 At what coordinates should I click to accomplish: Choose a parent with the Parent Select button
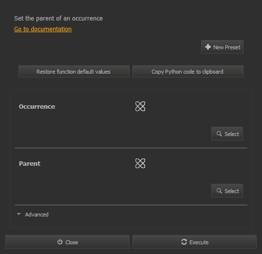pyautogui.click(x=227, y=191)
